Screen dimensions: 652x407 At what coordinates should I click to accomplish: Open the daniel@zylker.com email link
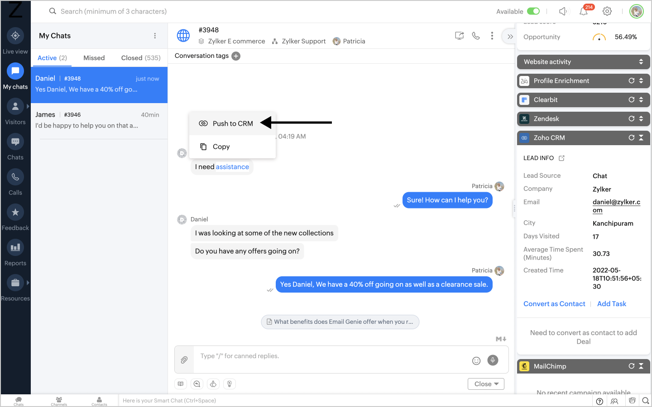click(617, 206)
